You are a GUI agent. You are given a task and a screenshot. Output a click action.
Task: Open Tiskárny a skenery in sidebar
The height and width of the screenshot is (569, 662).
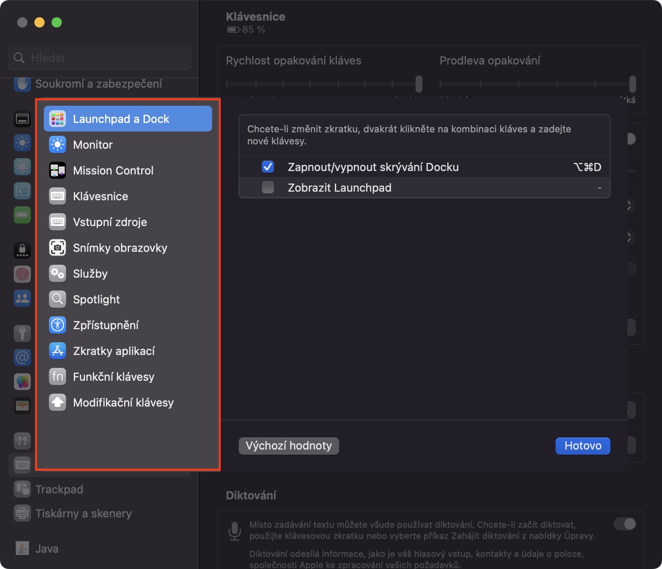tap(83, 514)
